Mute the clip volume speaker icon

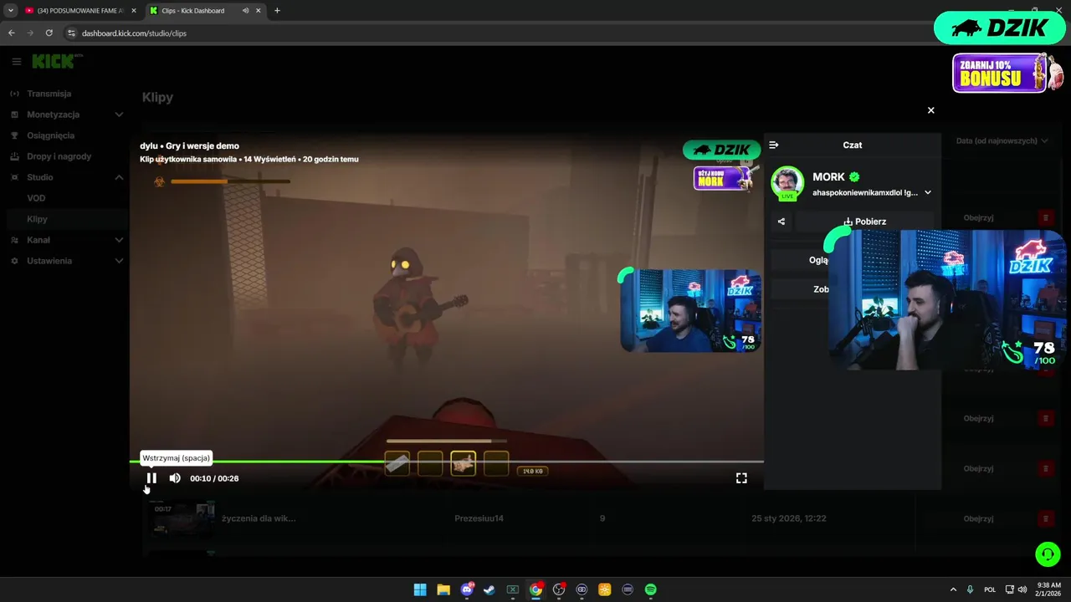[175, 478]
